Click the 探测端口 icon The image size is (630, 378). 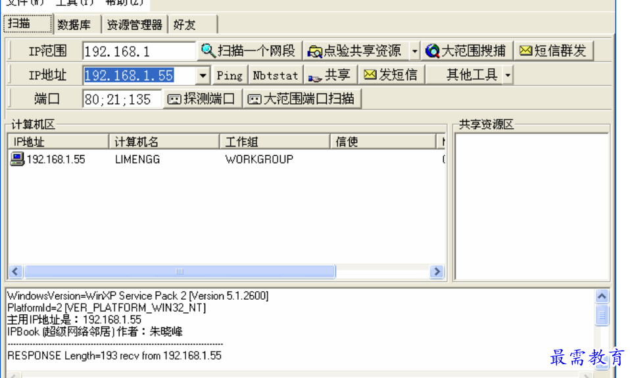click(x=174, y=99)
